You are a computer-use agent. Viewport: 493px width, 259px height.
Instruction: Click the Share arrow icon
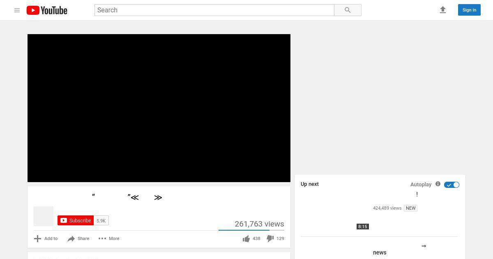[71, 238]
